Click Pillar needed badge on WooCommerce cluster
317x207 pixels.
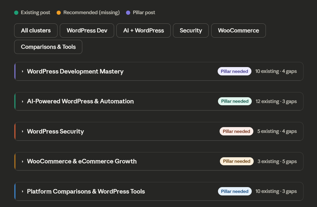coord(237,161)
